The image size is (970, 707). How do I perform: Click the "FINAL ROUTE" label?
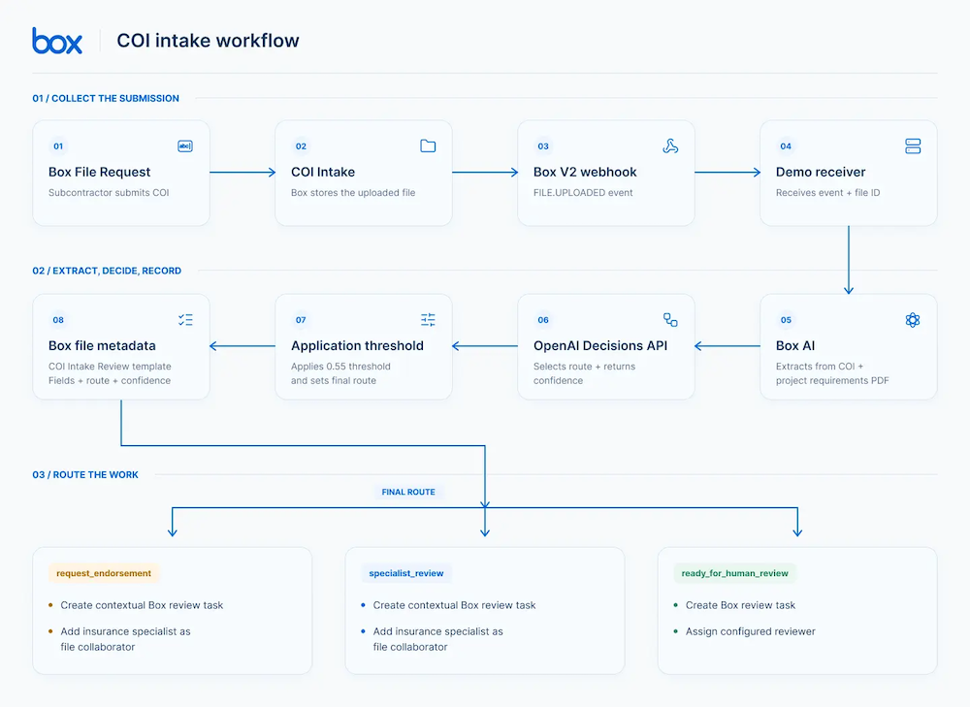pos(408,492)
